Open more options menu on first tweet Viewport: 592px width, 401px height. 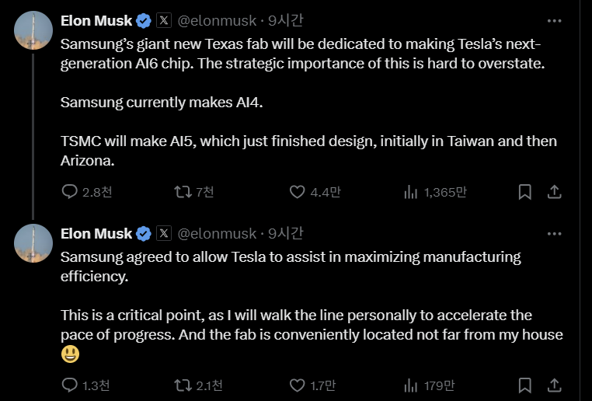point(554,21)
